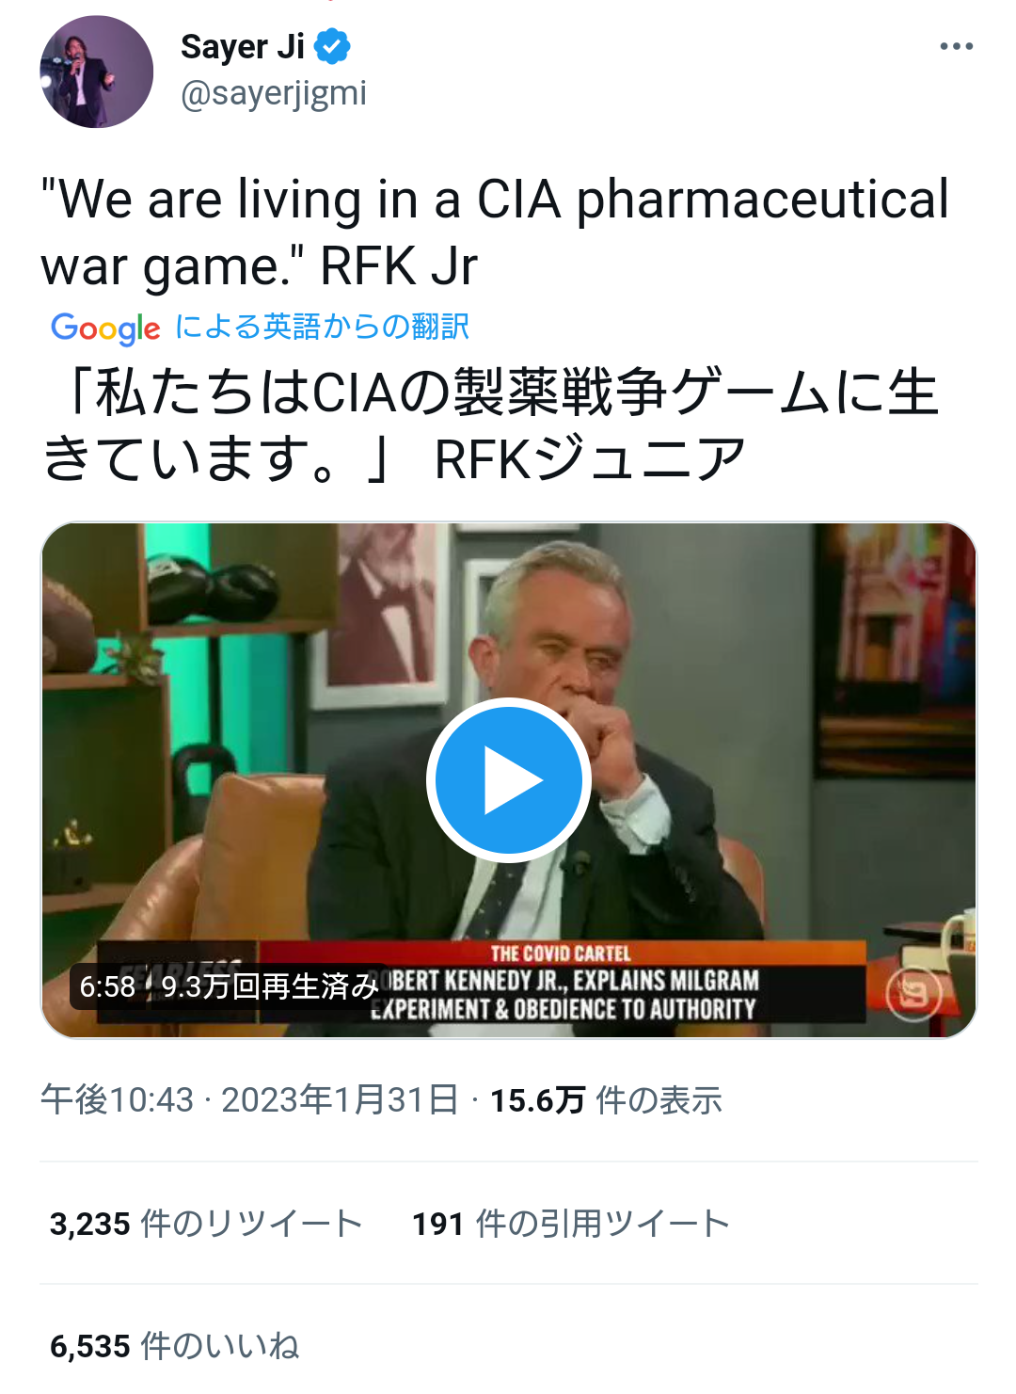Click the tweet date 2023年1月31日

click(x=341, y=1099)
